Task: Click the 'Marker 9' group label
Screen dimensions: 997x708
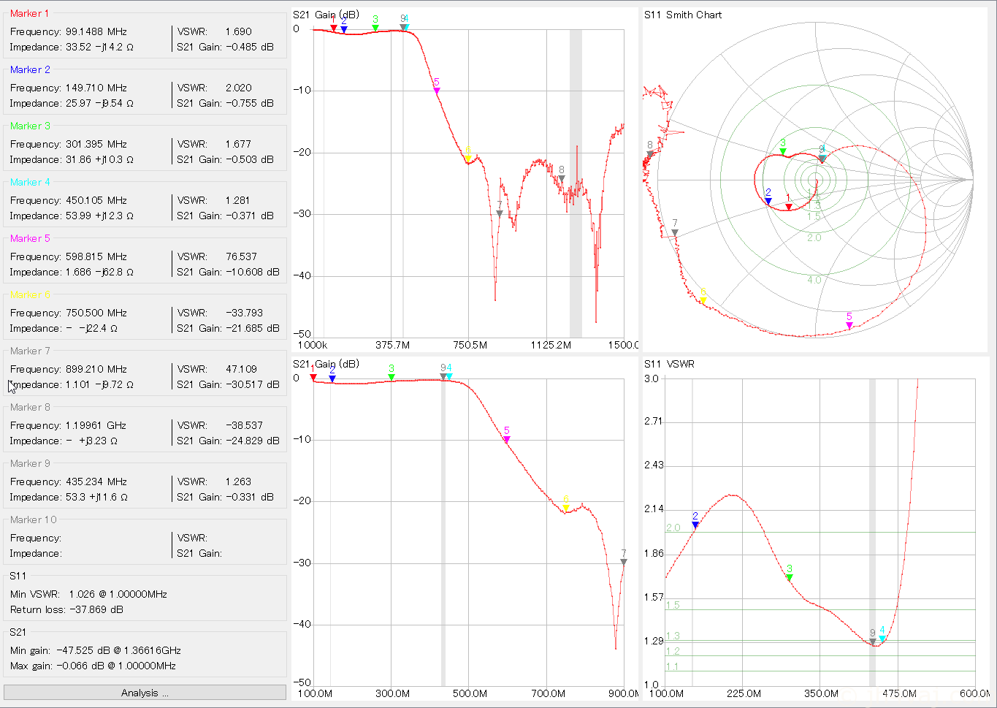Action: click(x=30, y=463)
